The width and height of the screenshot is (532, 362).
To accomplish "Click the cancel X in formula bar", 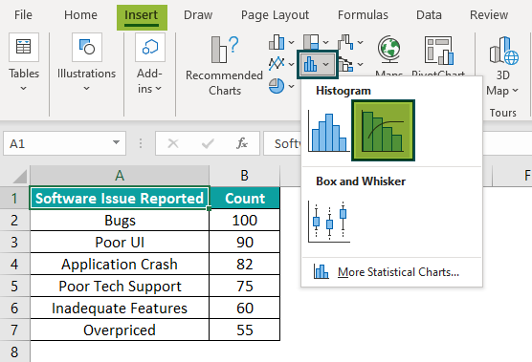I will [173, 143].
